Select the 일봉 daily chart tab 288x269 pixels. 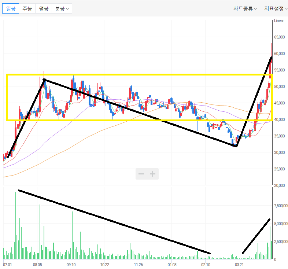click(11, 8)
